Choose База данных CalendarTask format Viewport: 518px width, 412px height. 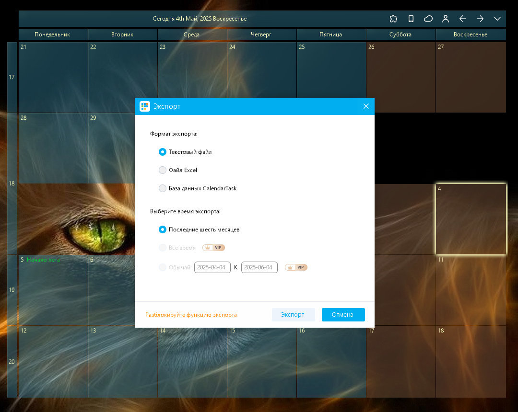198,188
